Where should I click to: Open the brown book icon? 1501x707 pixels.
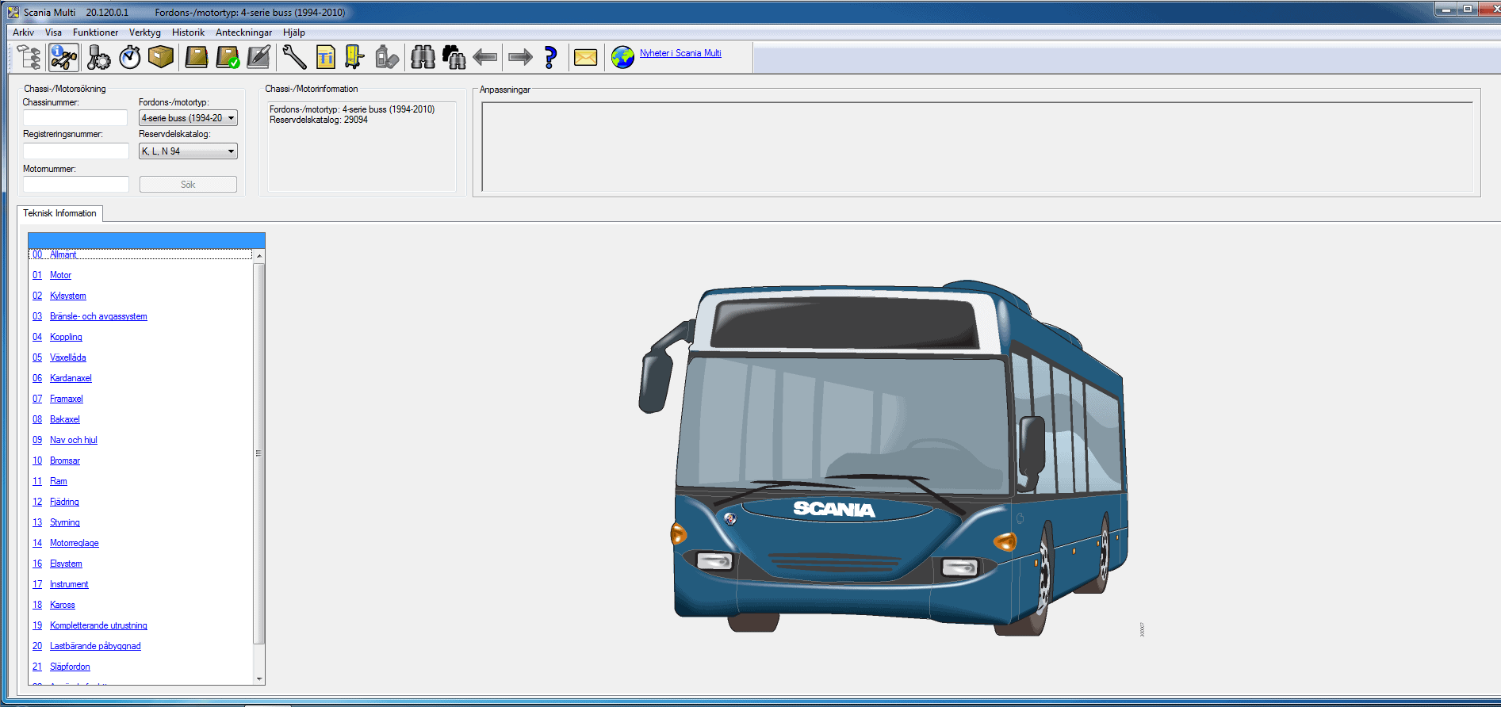click(x=197, y=57)
